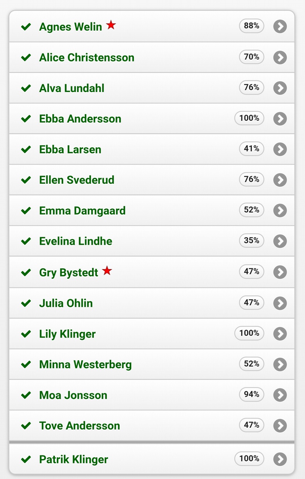Click the red star beside Gry Bystedt
The height and width of the screenshot is (479, 305).
pyautogui.click(x=107, y=271)
